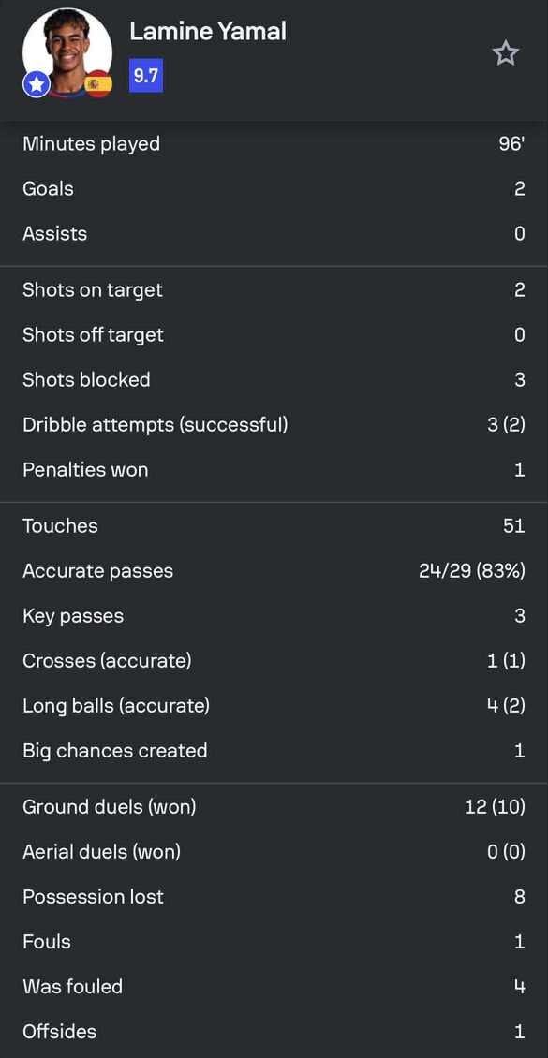This screenshot has width=548, height=1058.
Task: Open Lamine Yamal player name link
Action: tap(208, 31)
